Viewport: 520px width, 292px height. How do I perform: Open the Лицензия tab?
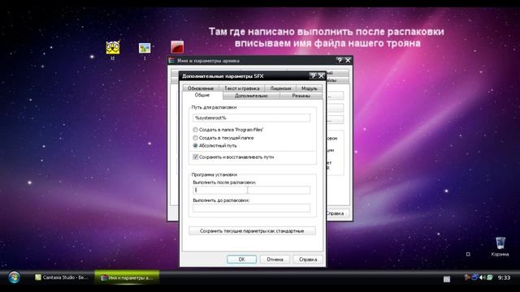click(280, 88)
